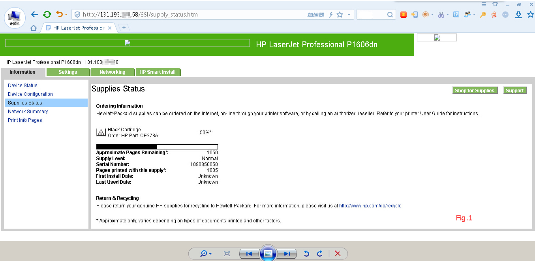
Task: Click the computer logo button
Action: click(x=15, y=18)
